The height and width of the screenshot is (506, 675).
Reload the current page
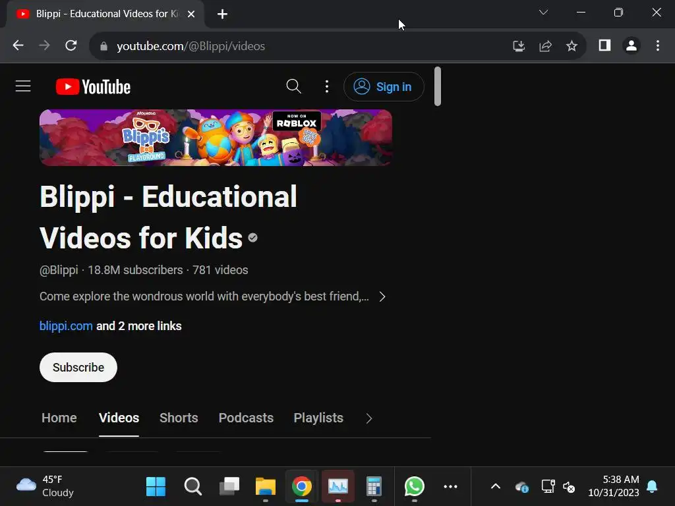click(x=71, y=45)
